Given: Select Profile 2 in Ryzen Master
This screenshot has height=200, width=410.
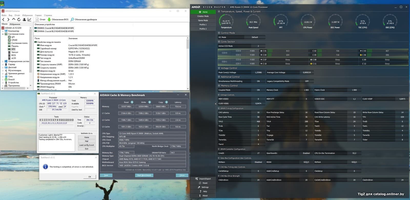Looking at the screenshot, I should pos(203,29).
